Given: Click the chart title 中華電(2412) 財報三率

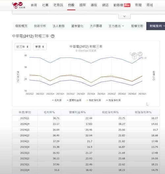Looking at the screenshot, I should point(86,47).
